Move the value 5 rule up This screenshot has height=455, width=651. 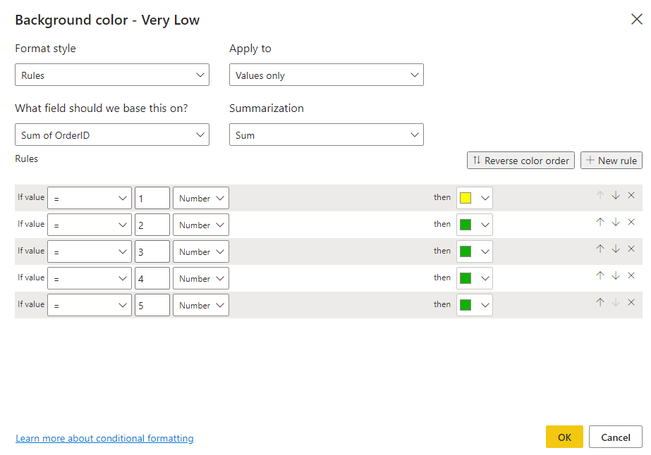tap(600, 302)
